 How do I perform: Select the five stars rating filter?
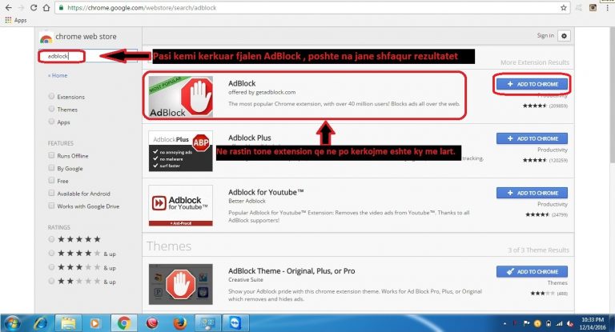point(51,239)
